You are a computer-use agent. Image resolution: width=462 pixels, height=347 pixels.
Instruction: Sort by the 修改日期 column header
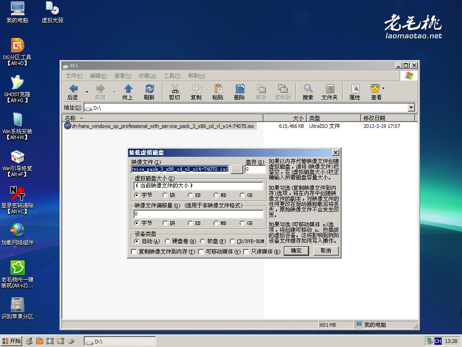pos(388,118)
